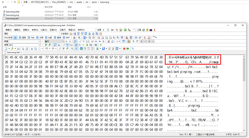
Task: Toggle normal text mode button beside CSV/排序
Action: pos(15,38)
